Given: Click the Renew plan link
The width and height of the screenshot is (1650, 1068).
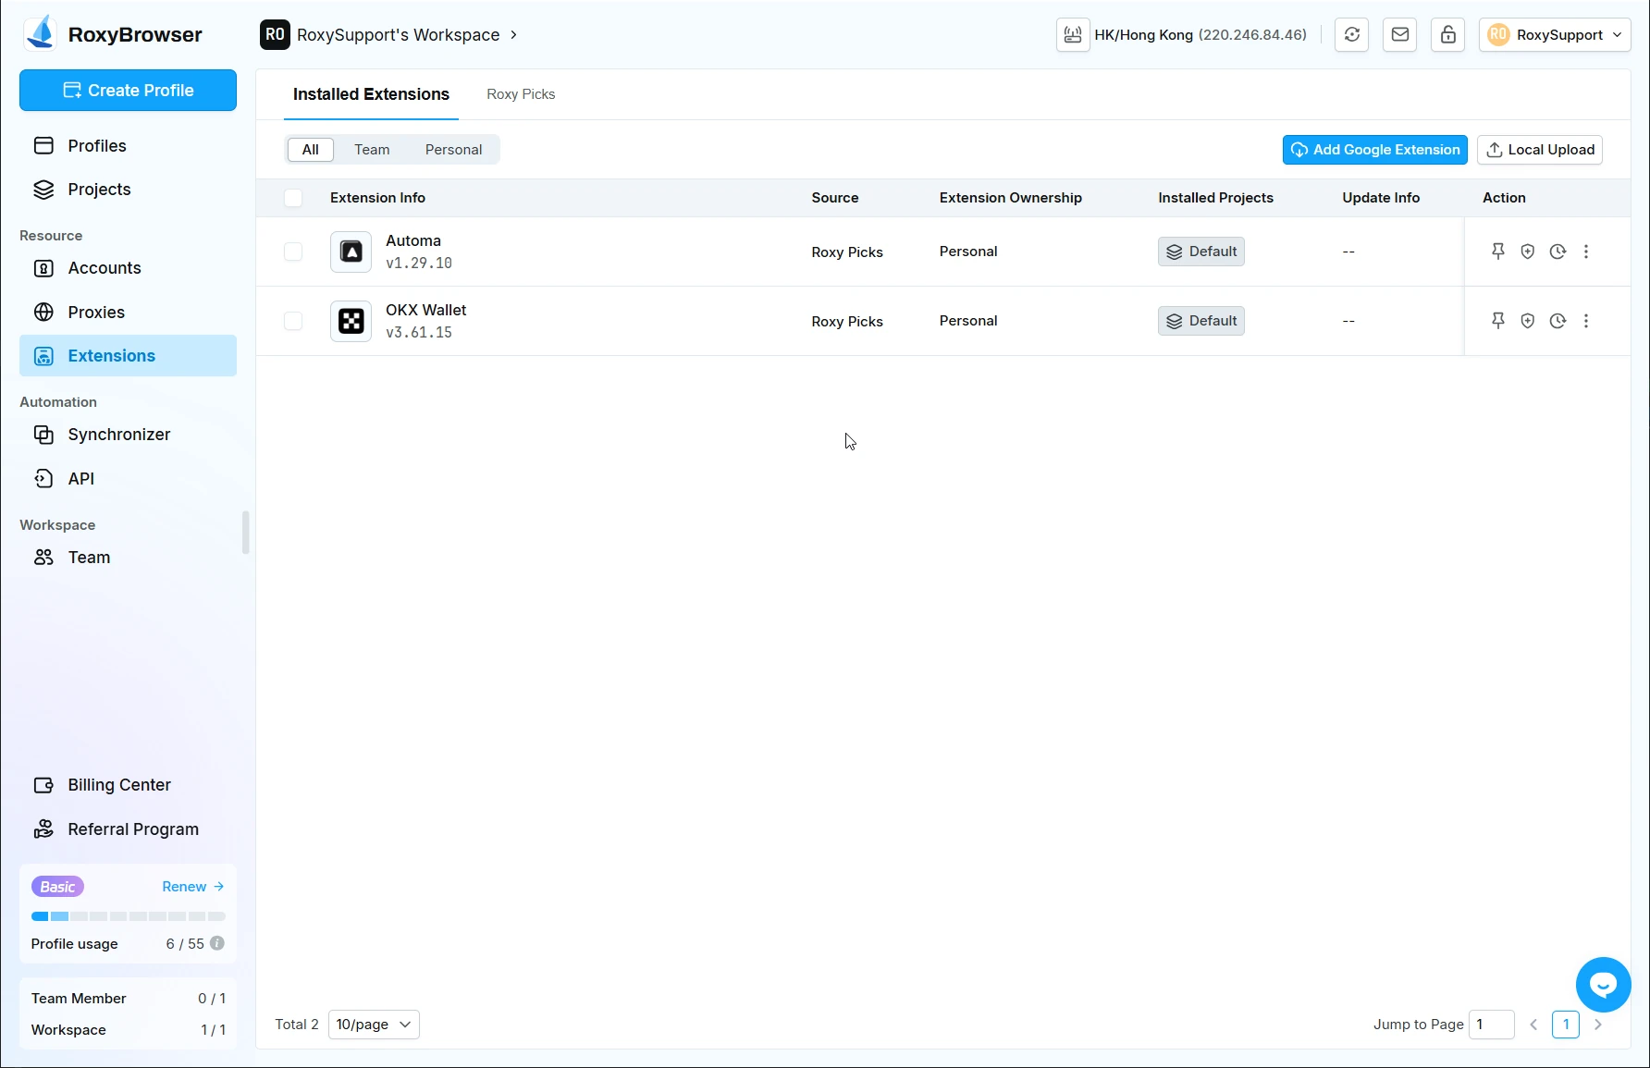Looking at the screenshot, I should click(x=192, y=887).
